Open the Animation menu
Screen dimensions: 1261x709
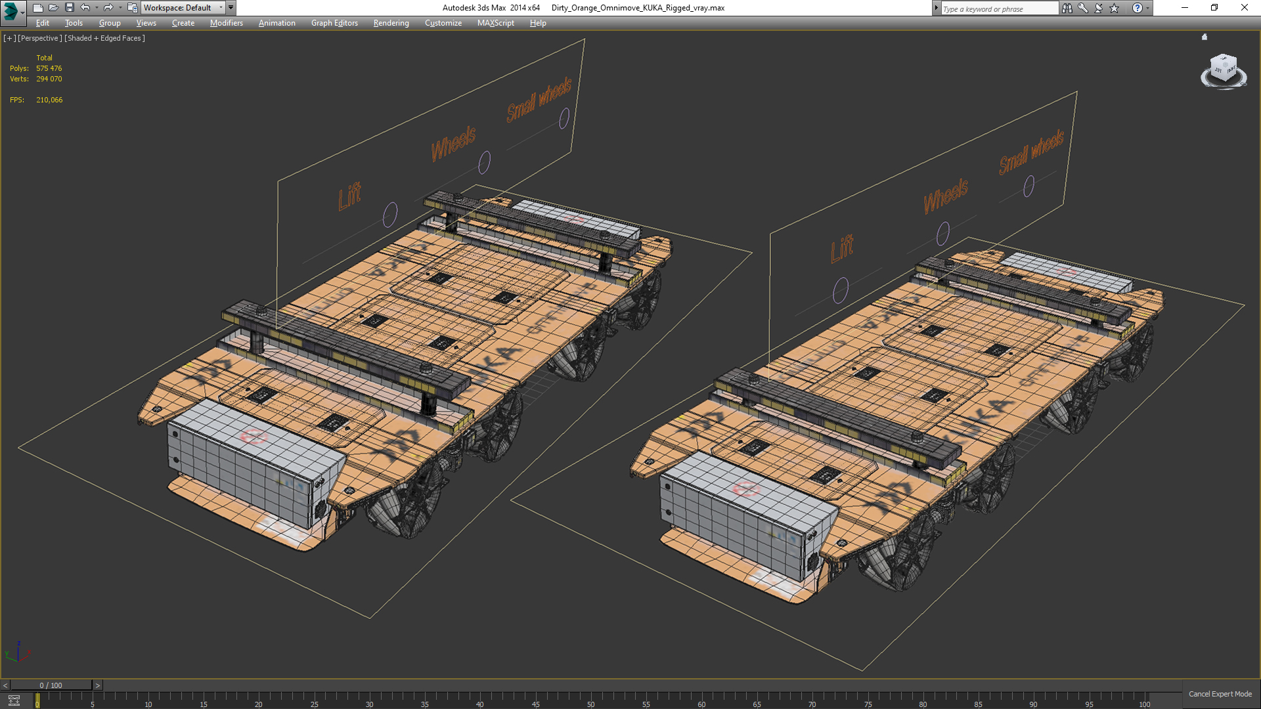(277, 23)
